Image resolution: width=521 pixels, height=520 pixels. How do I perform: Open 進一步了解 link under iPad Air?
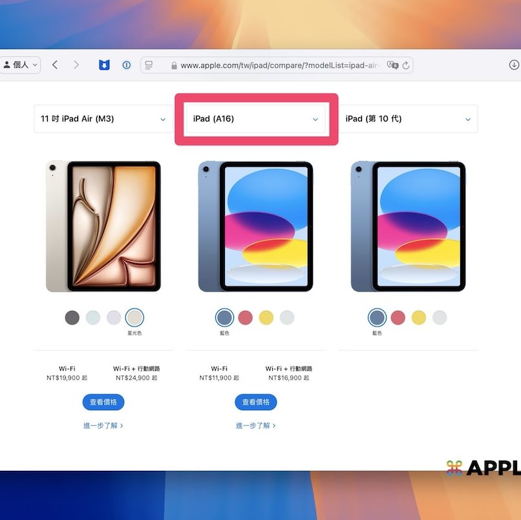click(103, 426)
